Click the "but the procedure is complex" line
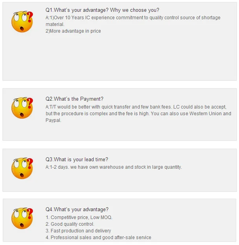Image resolution: width=239 pixels, height=245 pixels. click(138, 114)
